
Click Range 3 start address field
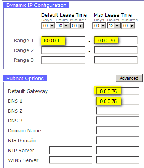(63, 60)
